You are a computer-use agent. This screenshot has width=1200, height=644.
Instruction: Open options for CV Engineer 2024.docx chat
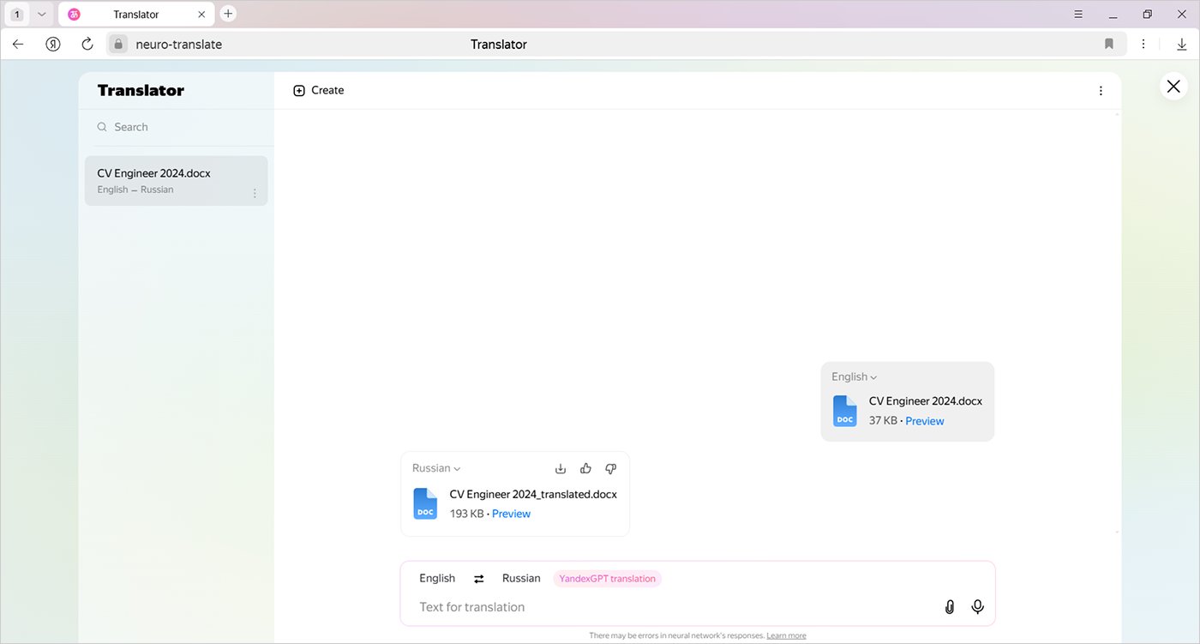click(255, 193)
